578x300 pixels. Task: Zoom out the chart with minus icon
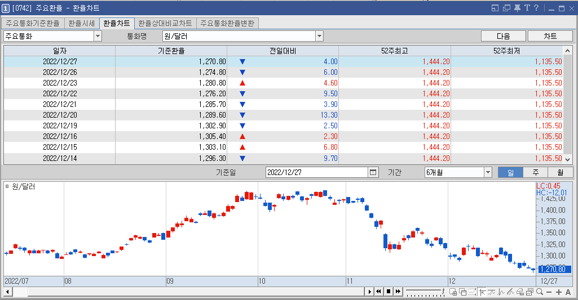[549, 292]
